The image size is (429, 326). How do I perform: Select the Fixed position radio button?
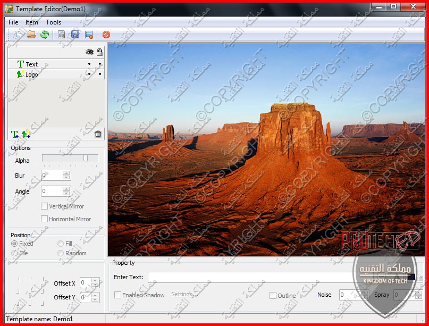point(14,244)
